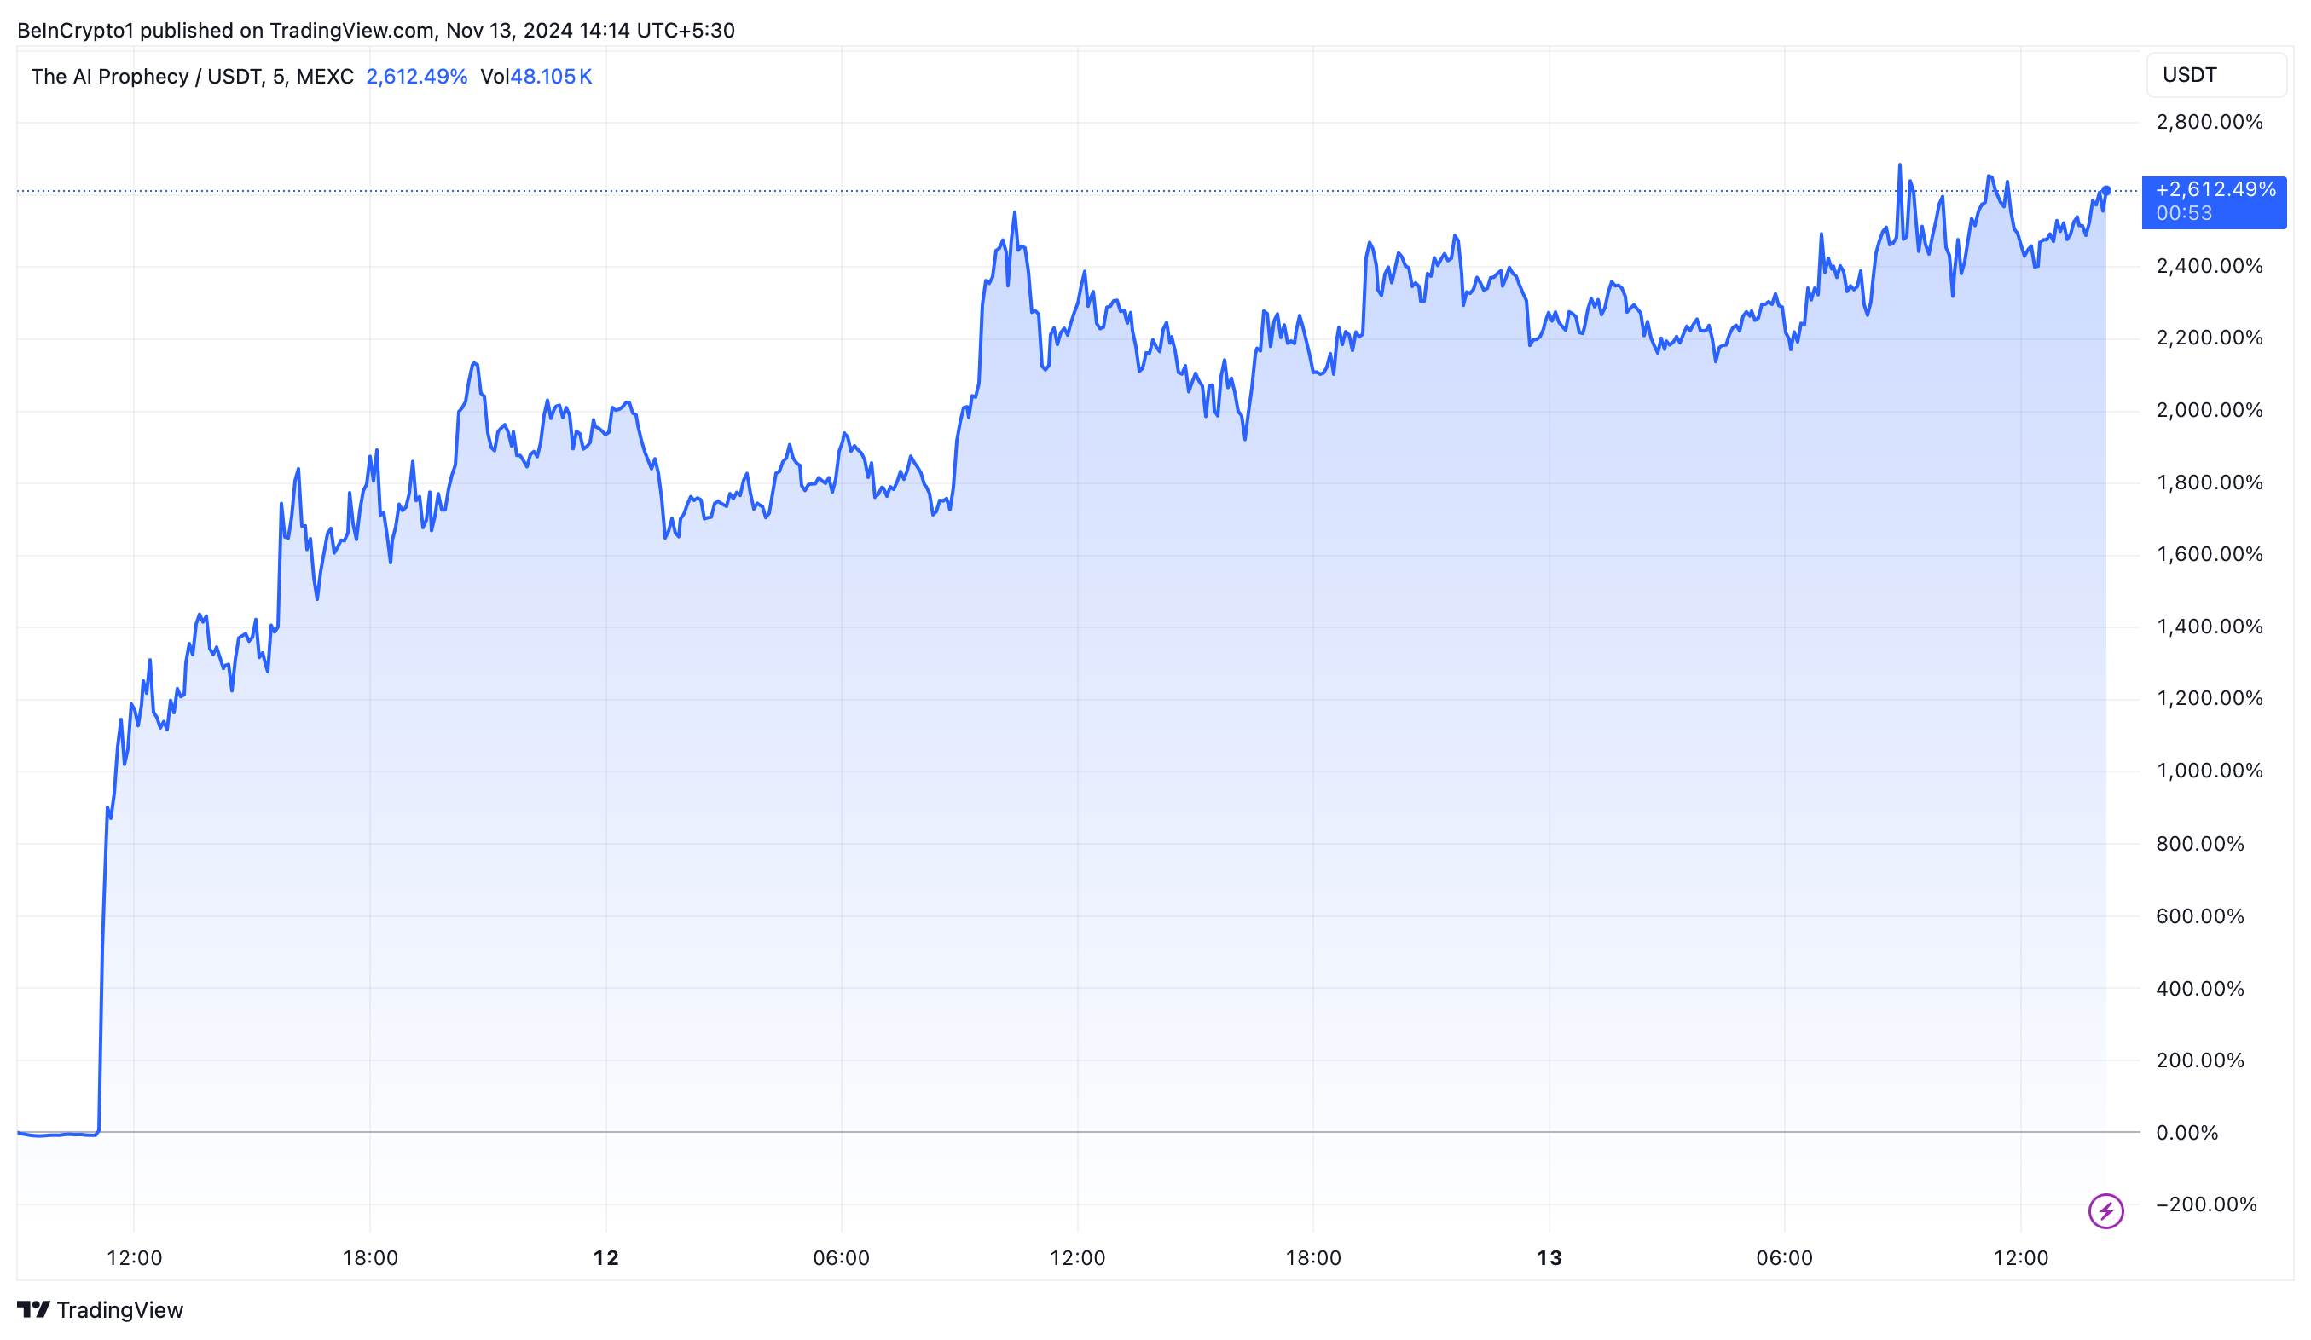Click the TradingView logo icon
This screenshot has height=1340, width=2311.
33,1310
